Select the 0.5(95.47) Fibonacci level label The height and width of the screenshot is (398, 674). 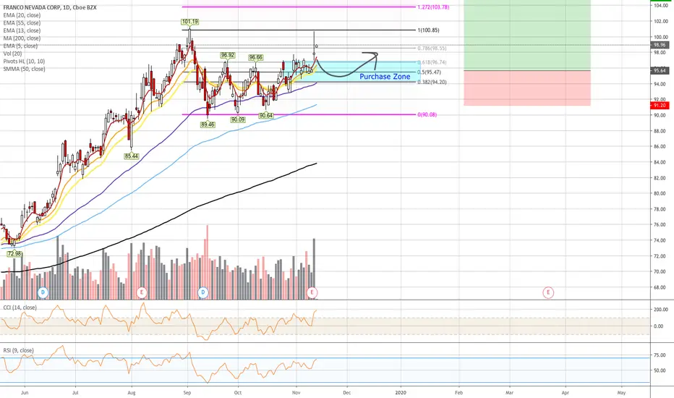(x=430, y=72)
